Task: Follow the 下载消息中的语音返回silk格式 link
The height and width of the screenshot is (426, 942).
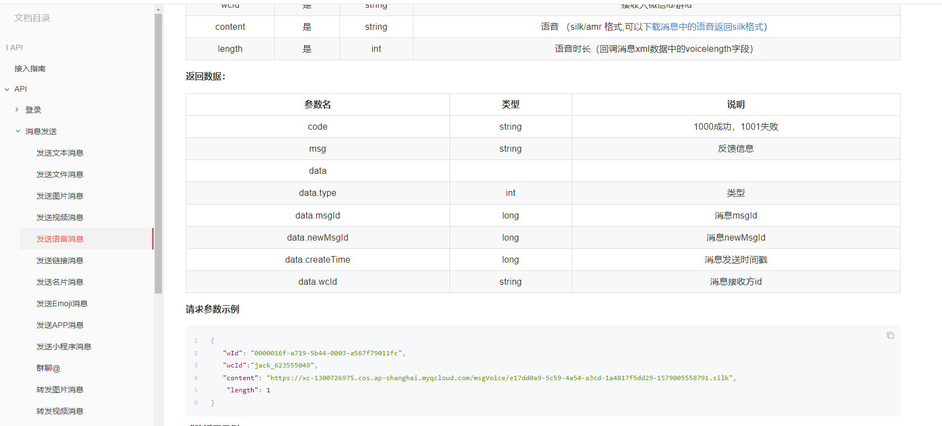Action: pos(703,26)
